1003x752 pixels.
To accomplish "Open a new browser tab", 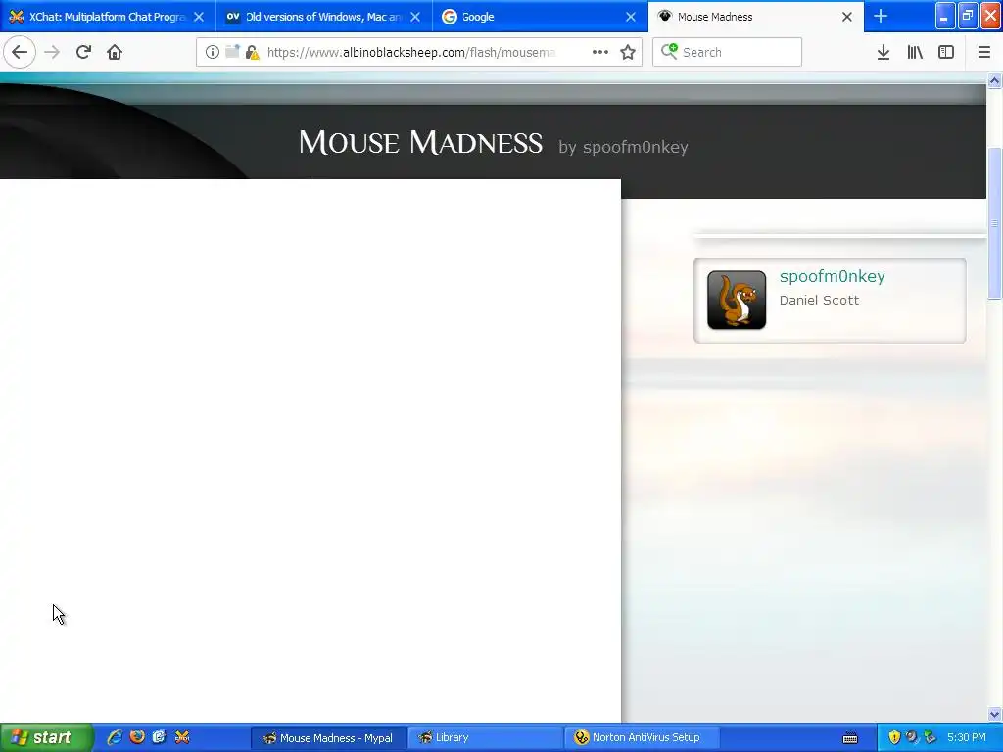I will pos(881,16).
